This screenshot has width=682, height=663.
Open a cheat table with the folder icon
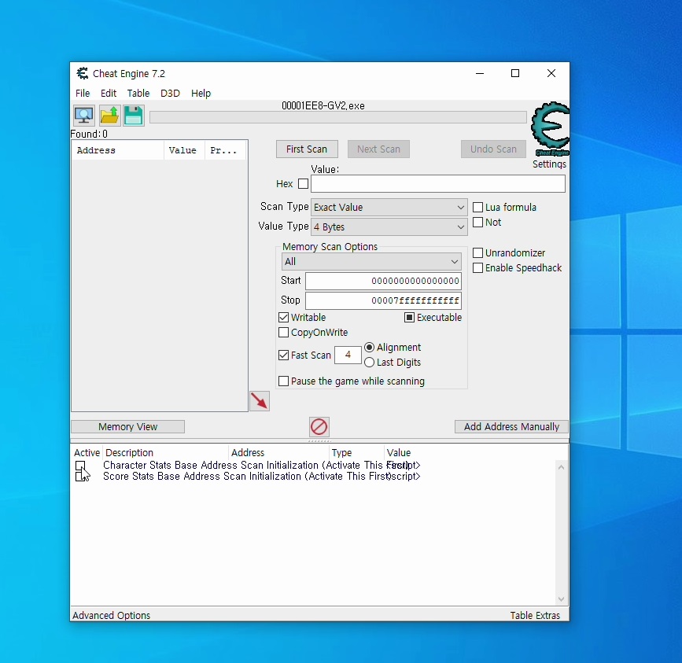pos(109,116)
